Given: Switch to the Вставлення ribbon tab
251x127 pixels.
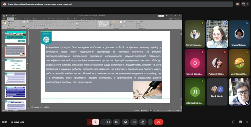Looking at the screenshot, I should [18, 19].
